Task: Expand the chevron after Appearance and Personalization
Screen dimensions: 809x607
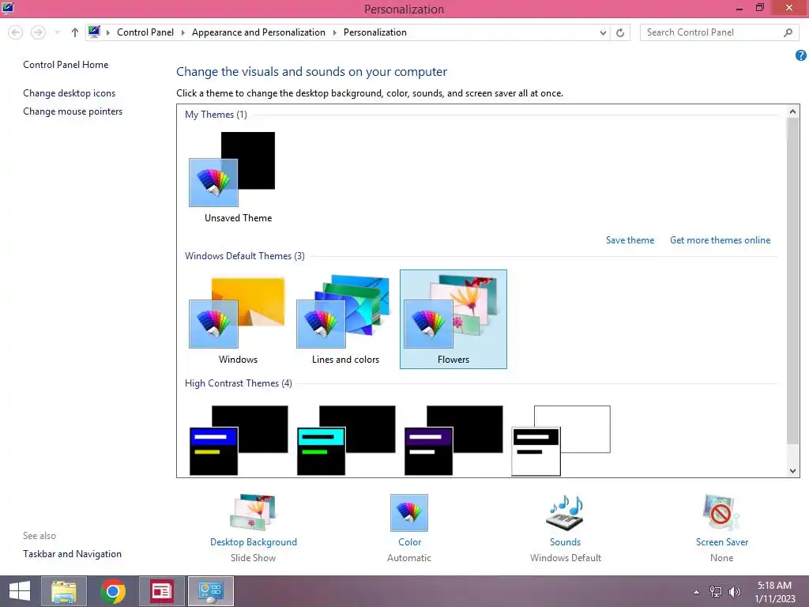Action: 334,32
